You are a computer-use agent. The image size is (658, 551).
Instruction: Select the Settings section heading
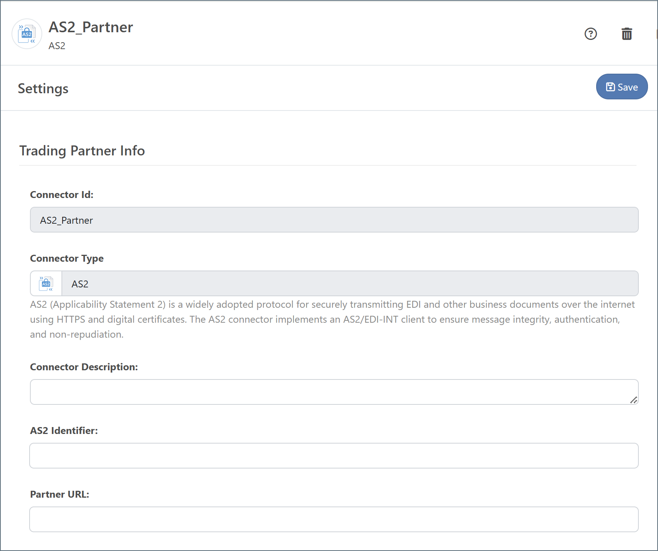pyautogui.click(x=43, y=89)
